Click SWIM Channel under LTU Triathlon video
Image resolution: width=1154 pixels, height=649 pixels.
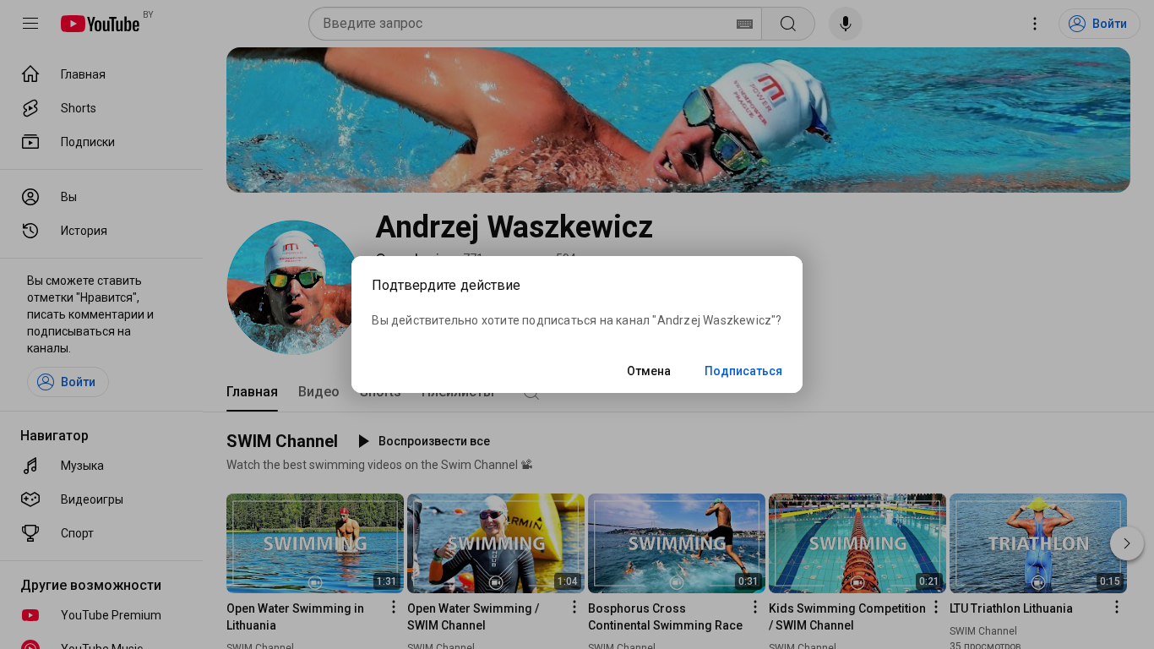983,631
